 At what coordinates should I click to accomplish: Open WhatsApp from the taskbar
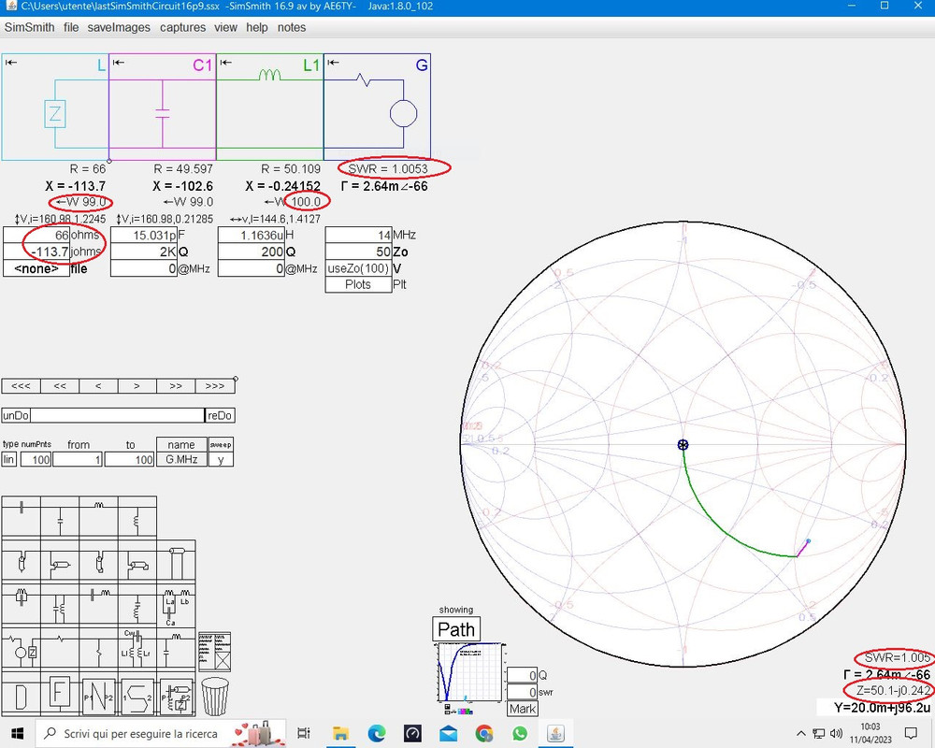pyautogui.click(x=519, y=733)
